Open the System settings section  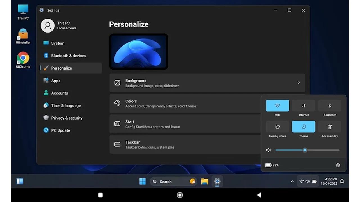(x=71, y=43)
